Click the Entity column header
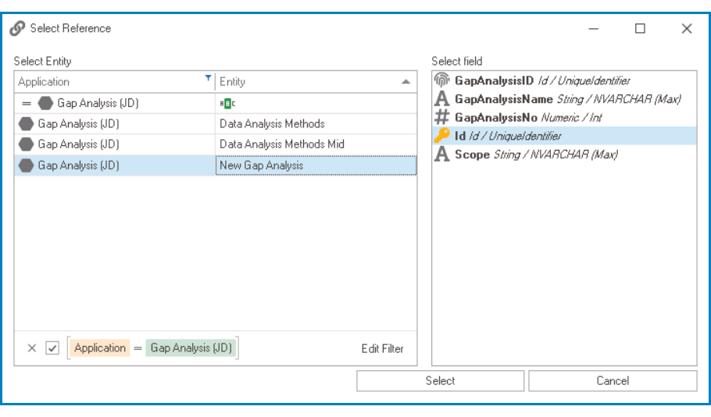Viewport: 711px width, 417px height. coord(316,81)
